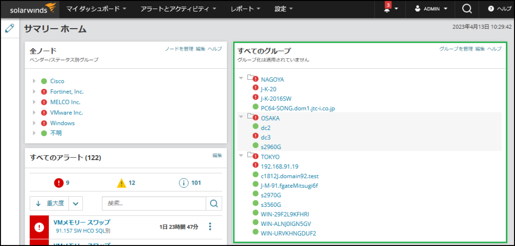This screenshot has width=515, height=246.
Task: Click the ノードを管理 link
Action: pyautogui.click(x=179, y=49)
